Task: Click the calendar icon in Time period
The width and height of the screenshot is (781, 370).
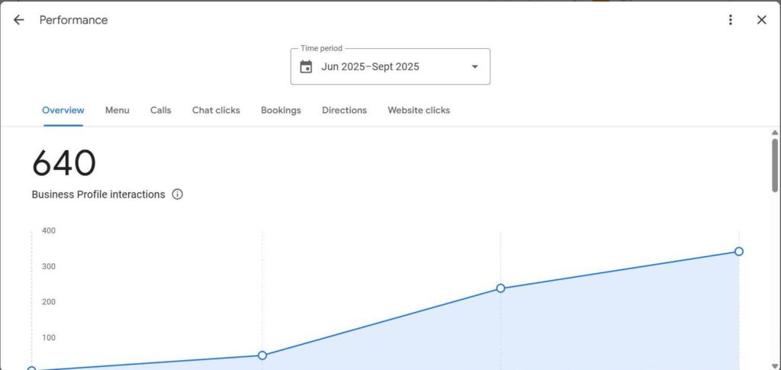Action: tap(306, 66)
